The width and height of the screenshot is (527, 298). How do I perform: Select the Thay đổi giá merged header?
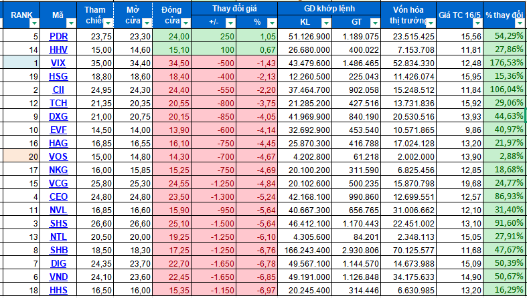(x=234, y=9)
